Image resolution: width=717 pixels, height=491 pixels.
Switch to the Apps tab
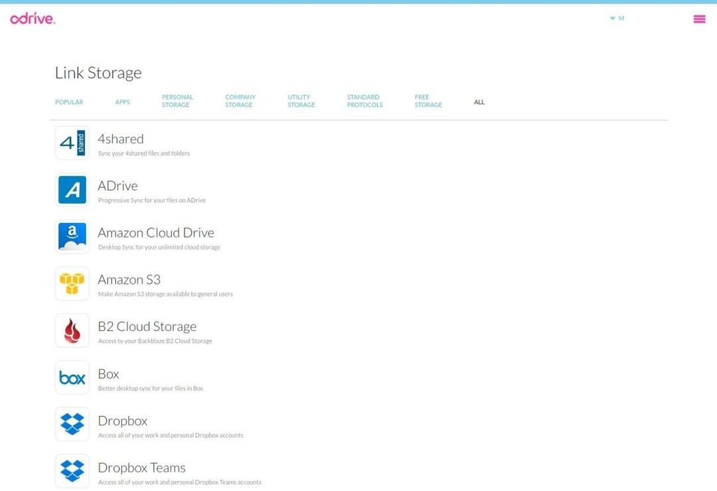tap(123, 102)
